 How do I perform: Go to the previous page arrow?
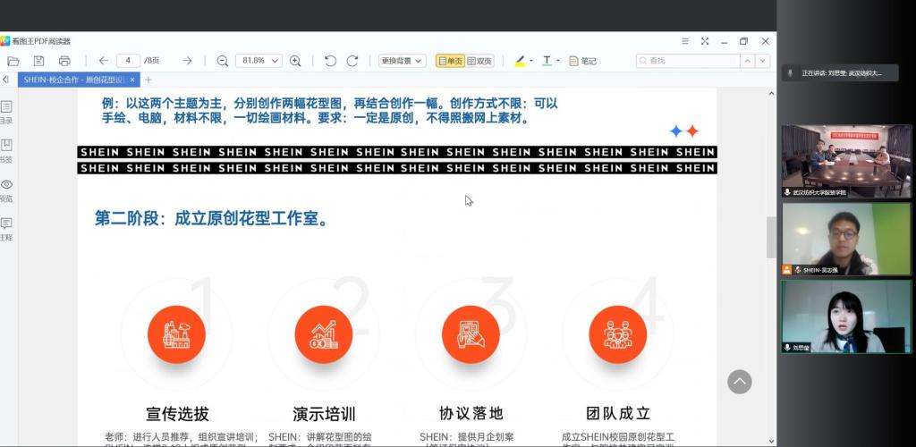coord(103,61)
